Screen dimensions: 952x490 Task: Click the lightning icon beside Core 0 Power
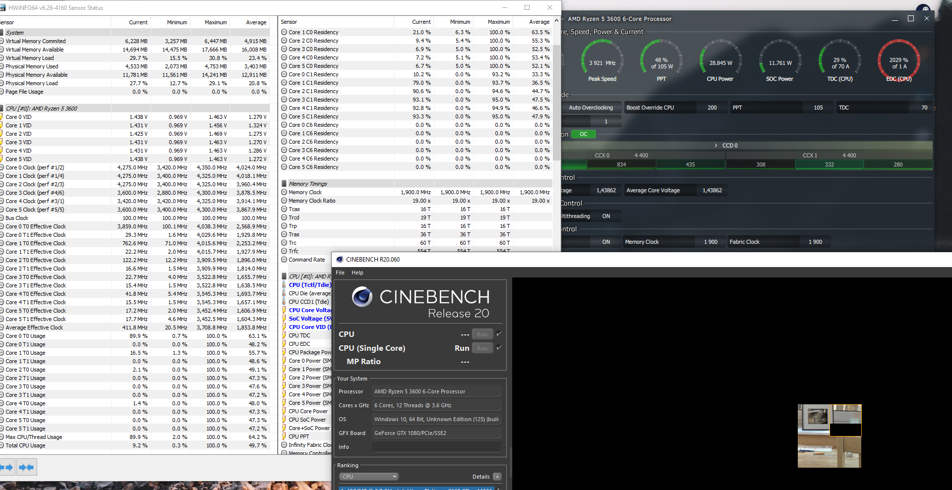[x=284, y=361]
